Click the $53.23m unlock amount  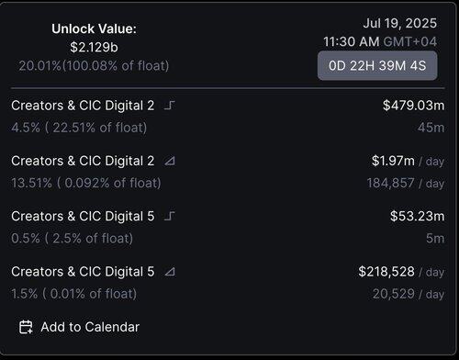tap(417, 216)
